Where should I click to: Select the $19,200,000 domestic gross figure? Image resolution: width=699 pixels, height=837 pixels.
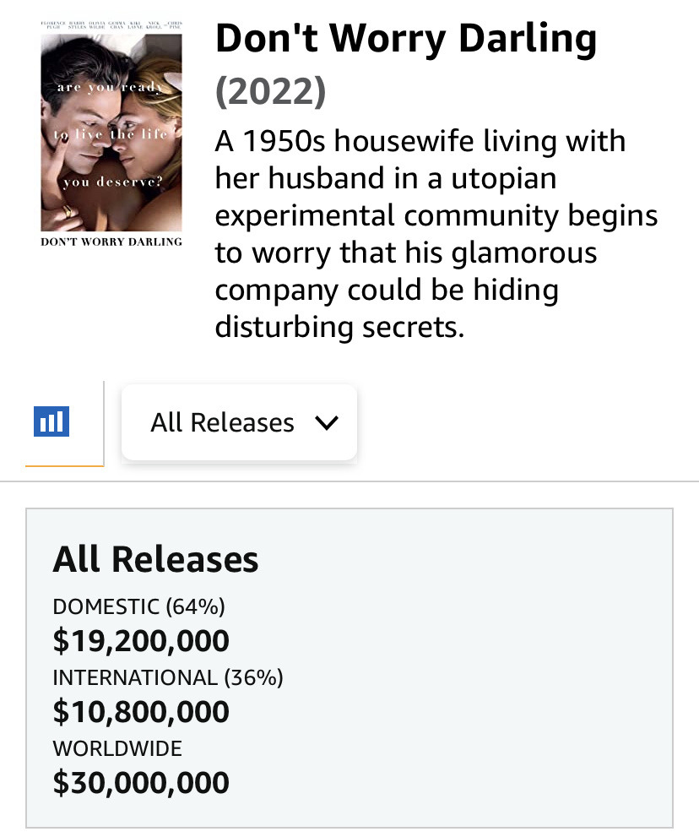coord(141,640)
